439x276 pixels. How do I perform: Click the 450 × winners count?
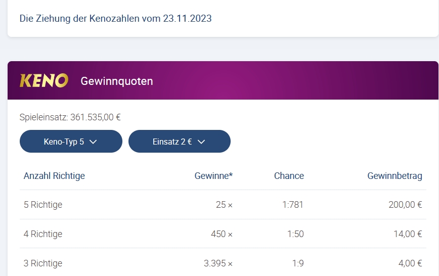222,234
